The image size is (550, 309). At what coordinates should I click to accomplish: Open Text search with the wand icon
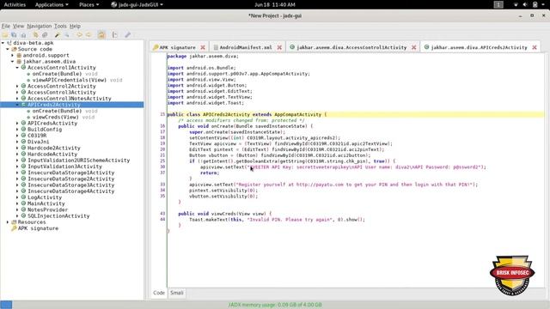coord(58,34)
